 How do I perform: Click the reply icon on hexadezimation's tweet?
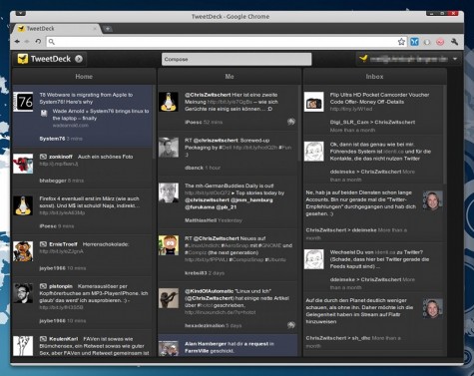291,325
